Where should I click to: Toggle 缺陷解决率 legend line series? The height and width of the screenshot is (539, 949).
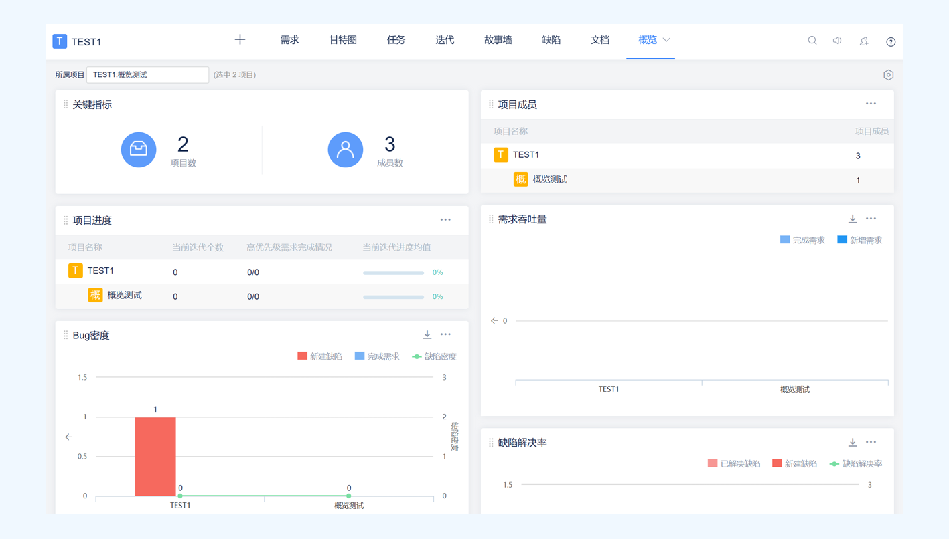click(x=856, y=463)
